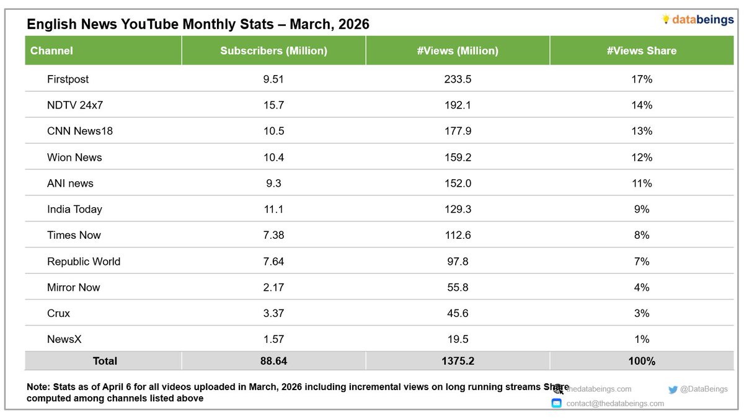Click the email envelope icon
This screenshot has width=744, height=418.
[557, 403]
